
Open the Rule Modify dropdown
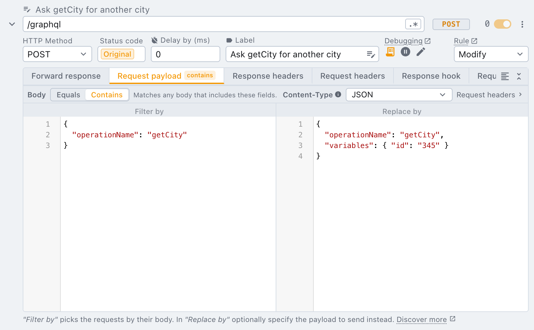tap(491, 54)
